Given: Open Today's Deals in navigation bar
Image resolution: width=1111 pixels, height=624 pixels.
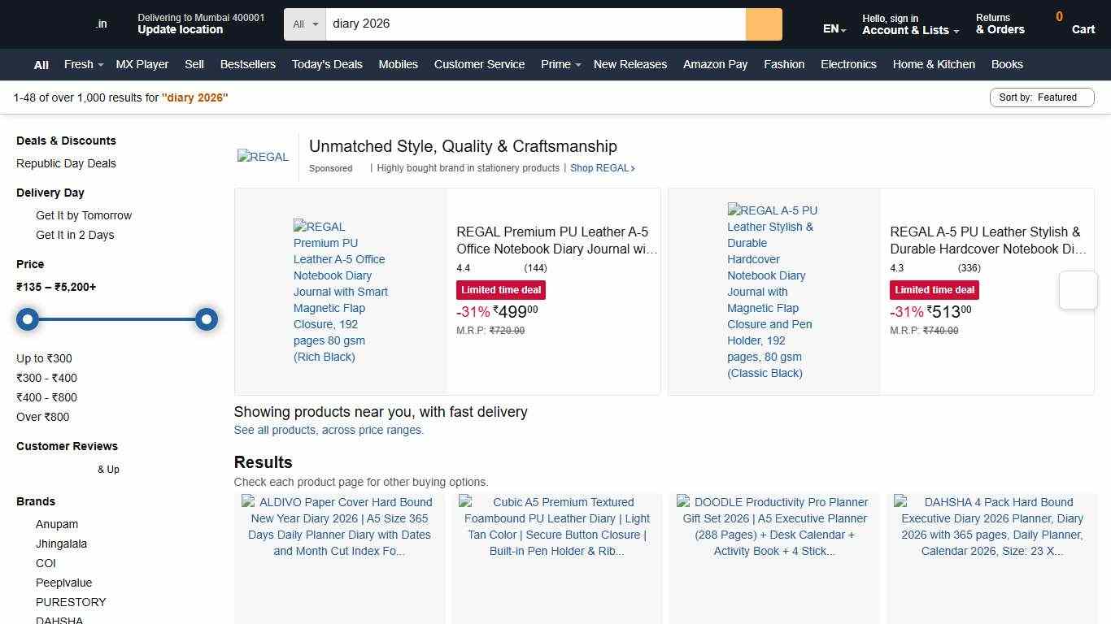Looking at the screenshot, I should tap(327, 64).
